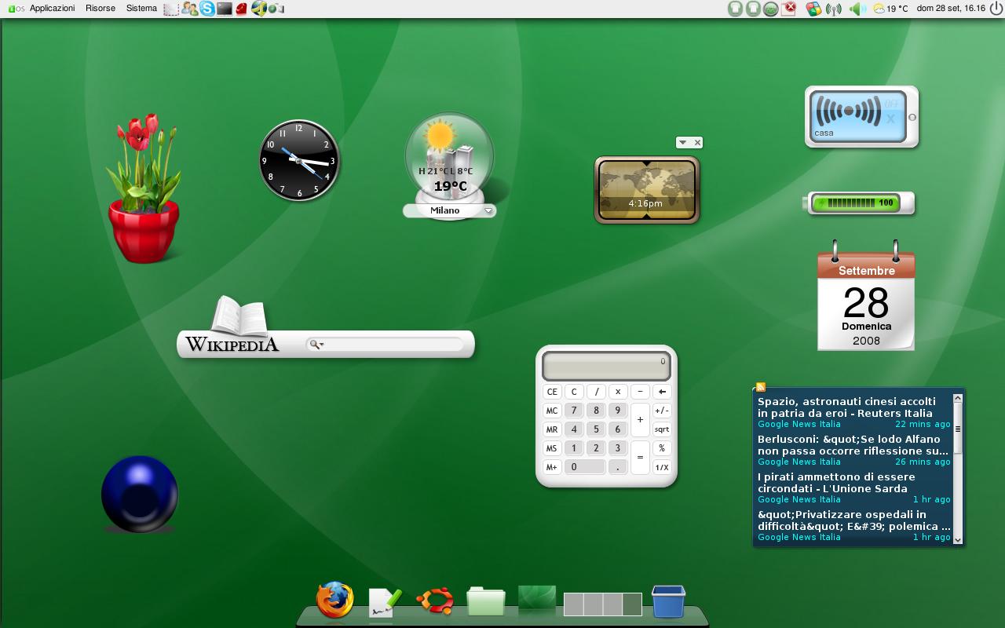1005x628 pixels.
Task: Open the Sistema menu
Action: pyautogui.click(x=141, y=8)
